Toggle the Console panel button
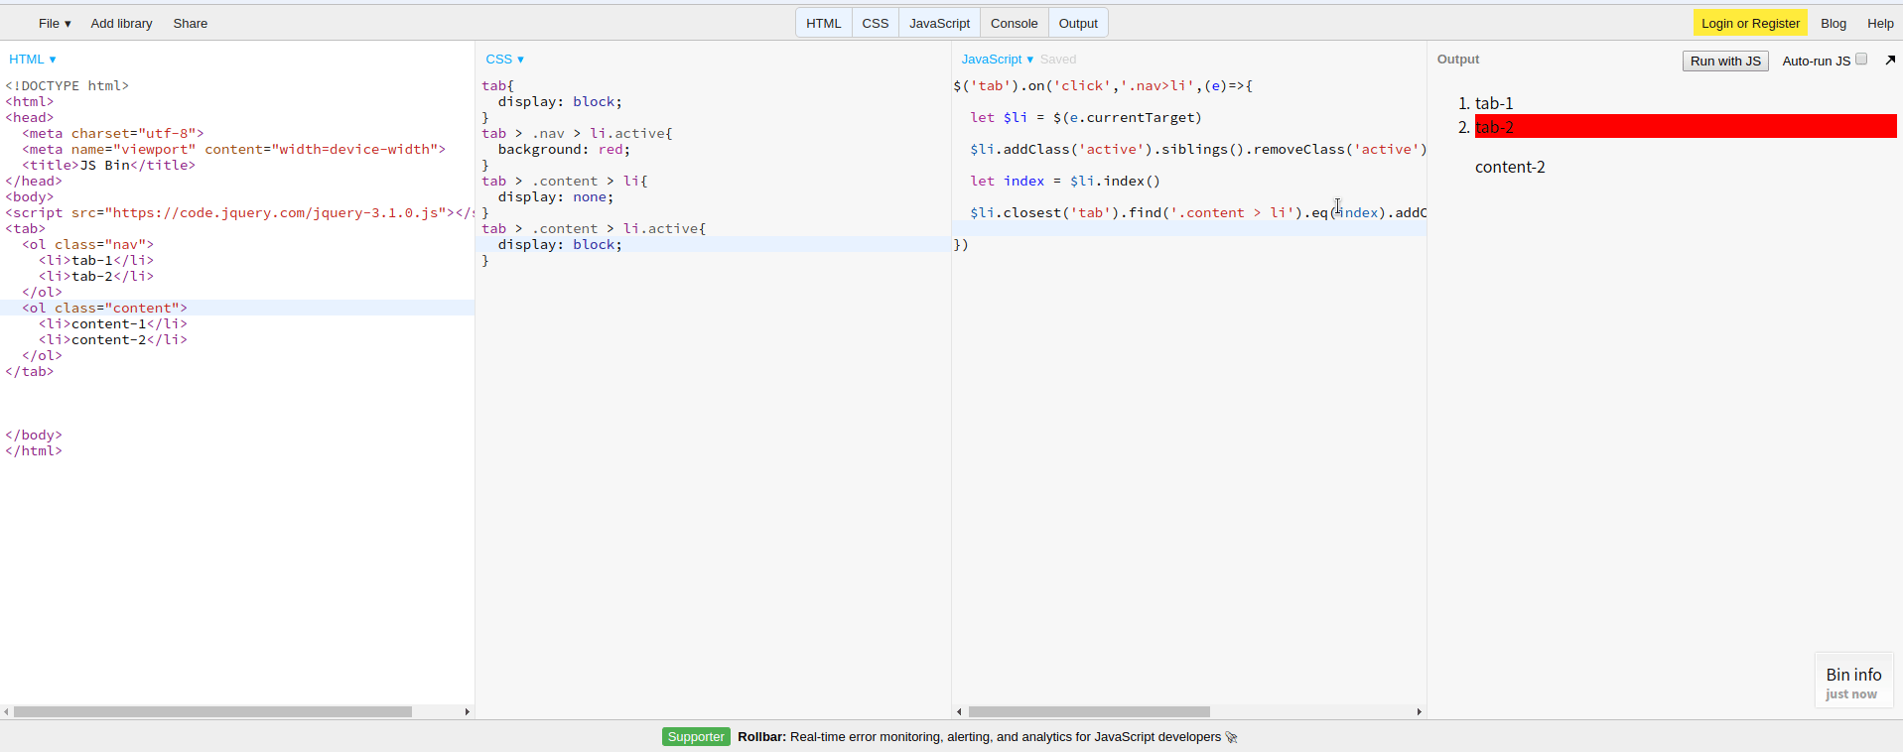 (1014, 23)
